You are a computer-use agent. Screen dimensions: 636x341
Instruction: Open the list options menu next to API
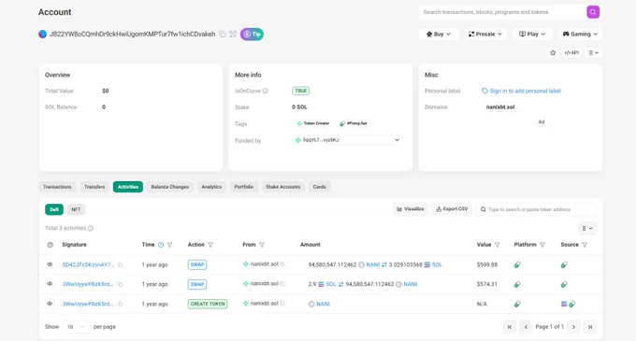(x=593, y=52)
